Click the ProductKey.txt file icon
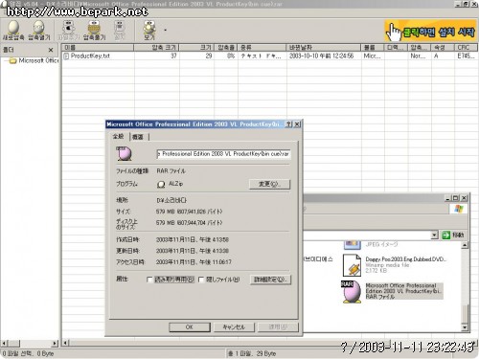 pos(66,56)
